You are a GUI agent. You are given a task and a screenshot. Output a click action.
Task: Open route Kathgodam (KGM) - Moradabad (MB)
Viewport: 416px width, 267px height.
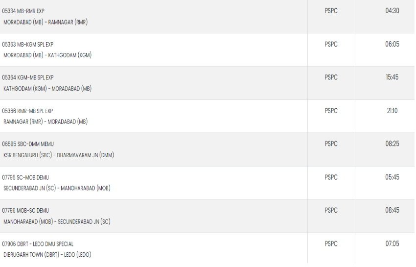[47, 89]
